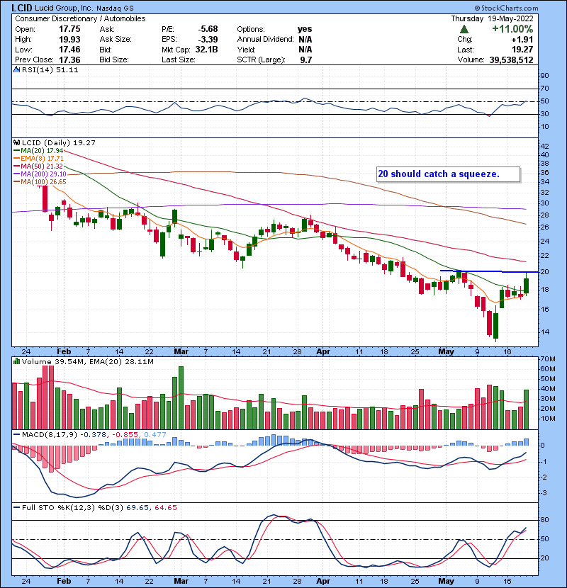Image resolution: width=567 pixels, height=588 pixels.
Task: Click the 80 label on stochastic axis
Action: click(544, 520)
